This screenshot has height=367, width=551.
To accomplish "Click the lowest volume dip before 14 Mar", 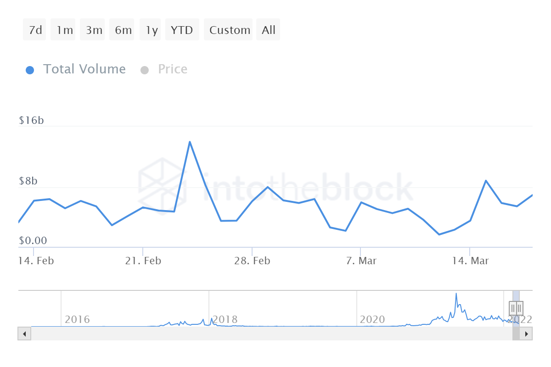I will pyautogui.click(x=439, y=234).
